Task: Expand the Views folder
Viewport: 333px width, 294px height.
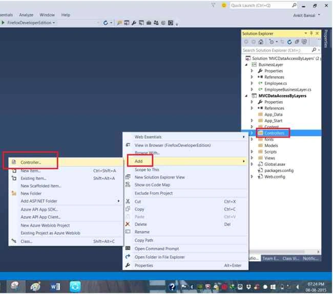Action: (x=252, y=158)
